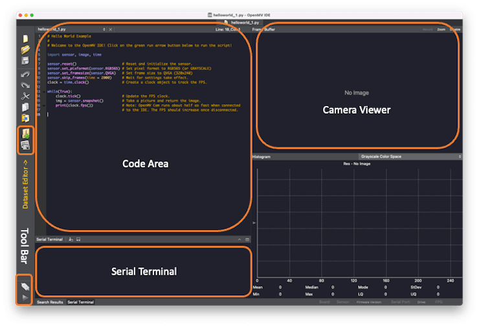Save the script with the floppy icon
The height and width of the screenshot is (327, 479).
pos(25,60)
